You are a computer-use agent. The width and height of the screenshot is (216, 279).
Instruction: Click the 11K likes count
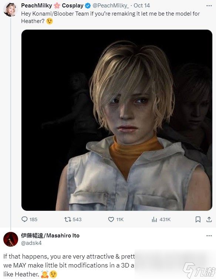point(120,220)
